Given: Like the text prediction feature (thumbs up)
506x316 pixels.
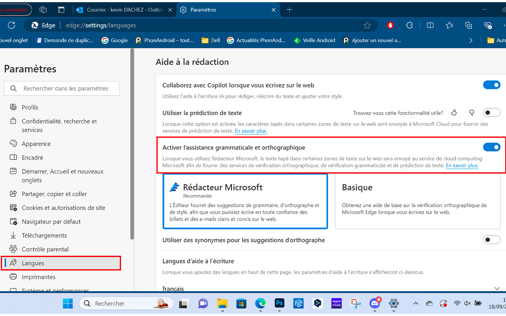Looking at the screenshot, I should pyautogui.click(x=454, y=112).
